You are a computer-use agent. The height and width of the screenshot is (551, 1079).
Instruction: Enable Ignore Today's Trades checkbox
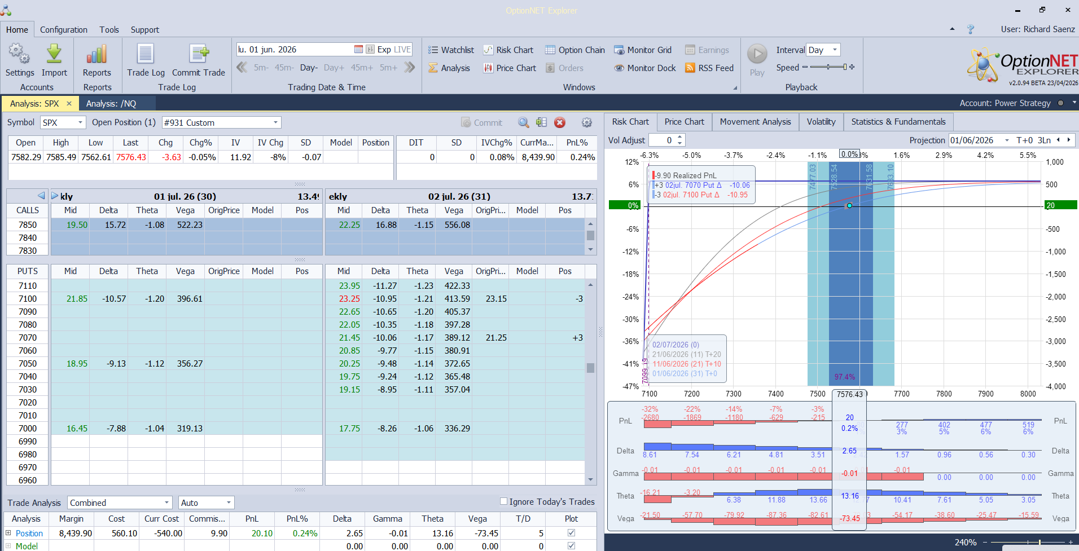click(x=503, y=501)
